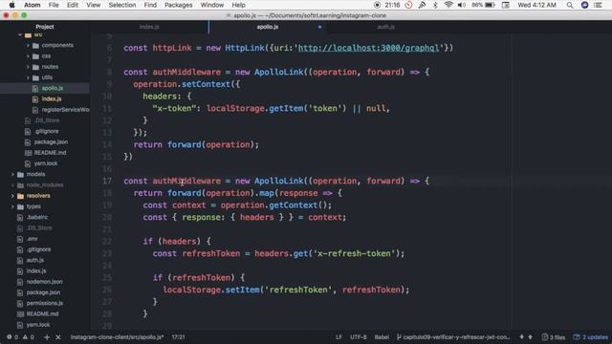This screenshot has height=344, width=612.
Task: Click the models folder icon
Action: click(21, 174)
